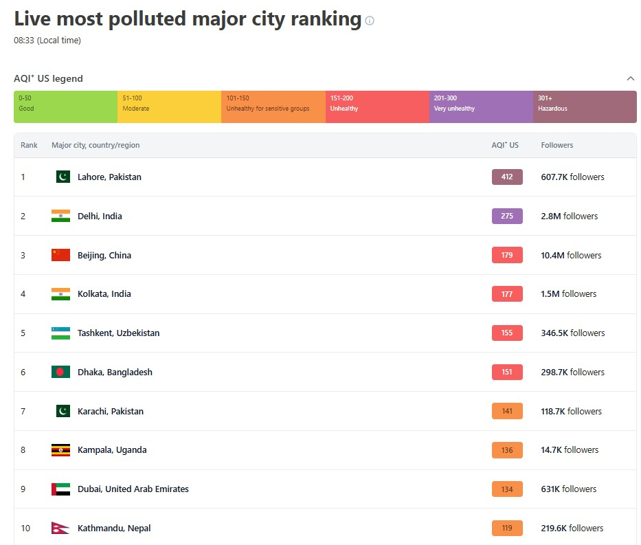Click the info icon beside ranking title

(370, 21)
